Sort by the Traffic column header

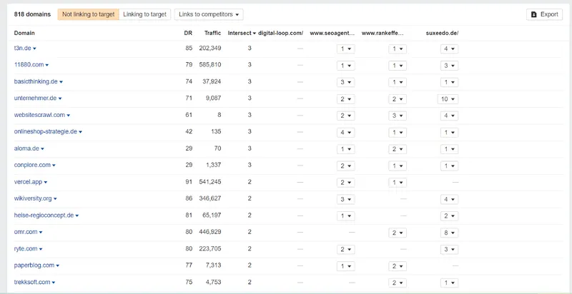(x=212, y=33)
